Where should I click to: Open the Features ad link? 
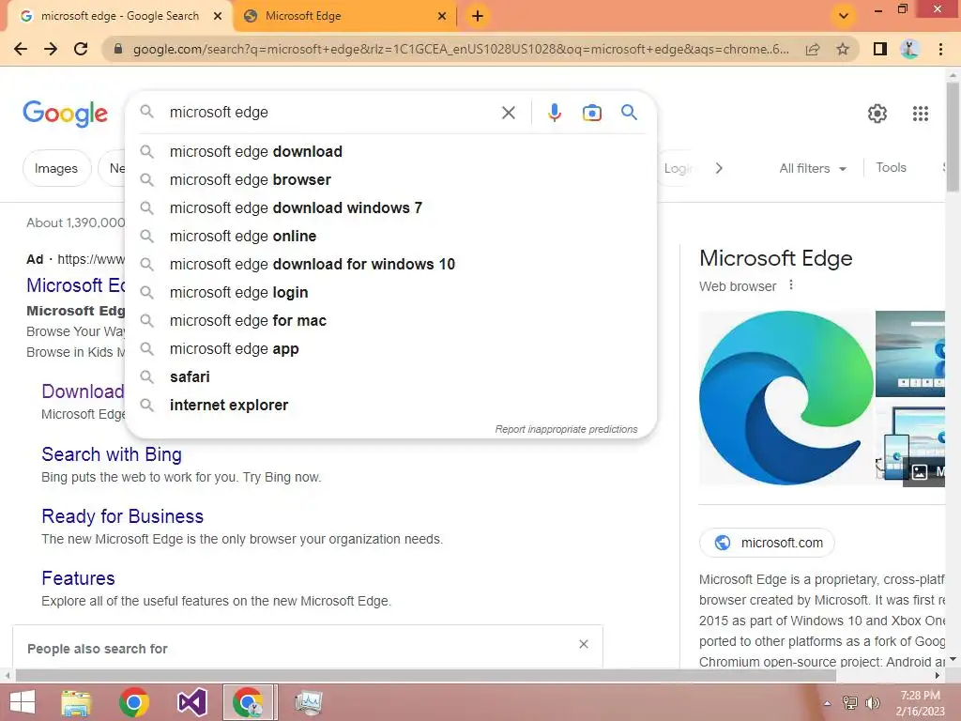click(78, 578)
